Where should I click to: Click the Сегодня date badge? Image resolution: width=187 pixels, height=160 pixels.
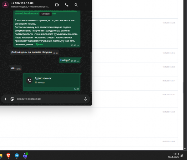click(45, 14)
